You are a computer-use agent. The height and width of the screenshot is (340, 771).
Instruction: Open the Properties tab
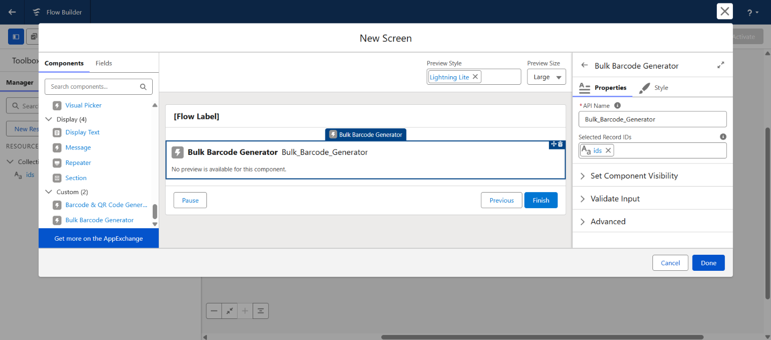tap(603, 88)
